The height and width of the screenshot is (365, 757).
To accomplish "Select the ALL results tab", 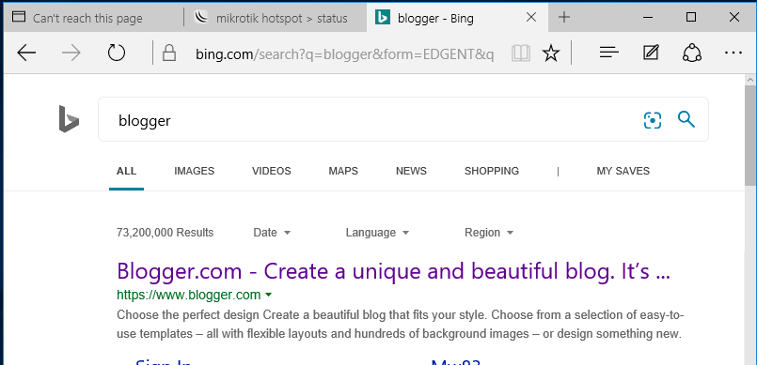I will pos(127,171).
